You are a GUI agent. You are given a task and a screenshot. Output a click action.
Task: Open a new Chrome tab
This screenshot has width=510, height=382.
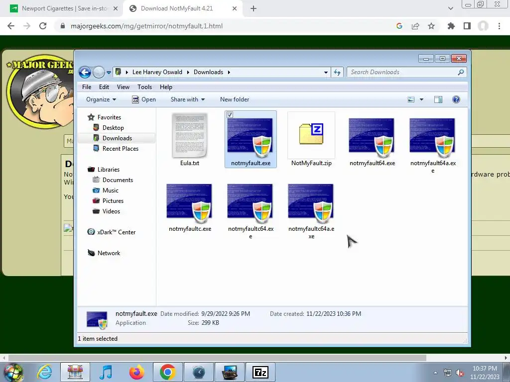click(254, 8)
